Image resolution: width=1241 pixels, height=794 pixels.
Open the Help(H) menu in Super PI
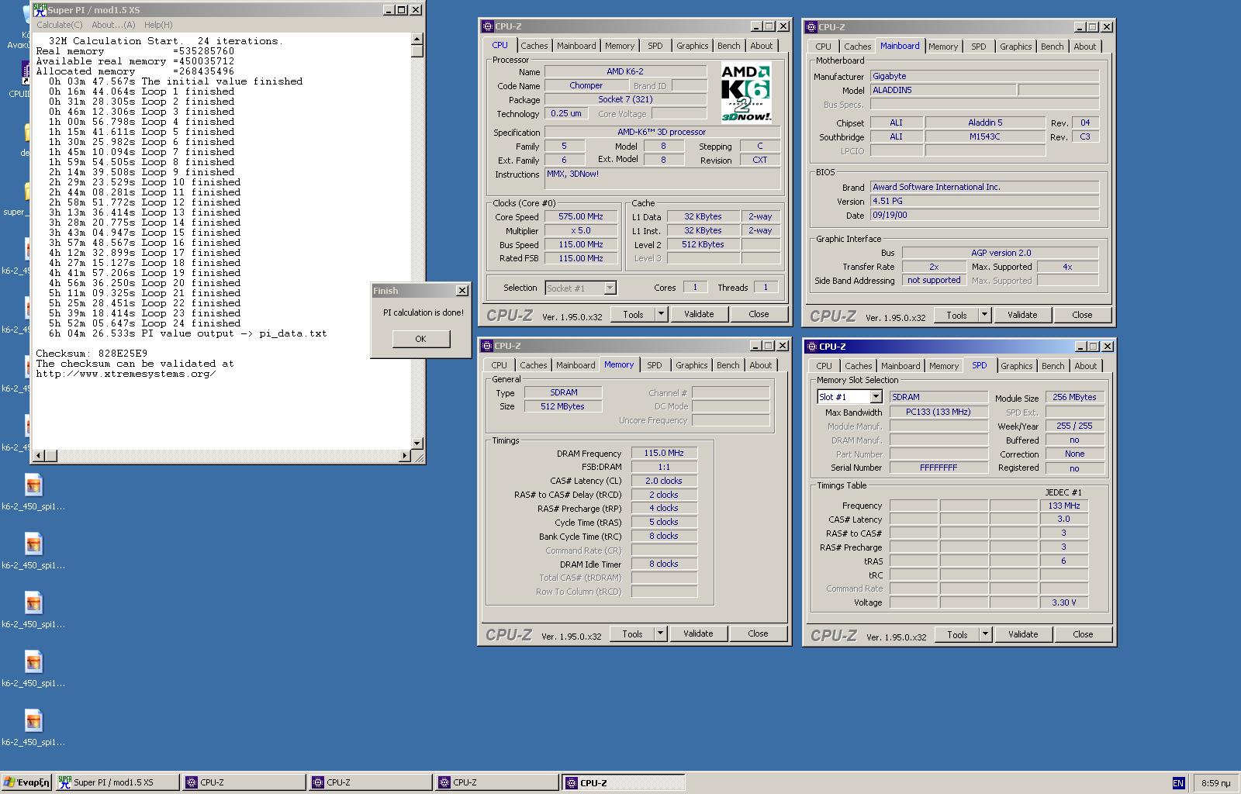(x=158, y=25)
